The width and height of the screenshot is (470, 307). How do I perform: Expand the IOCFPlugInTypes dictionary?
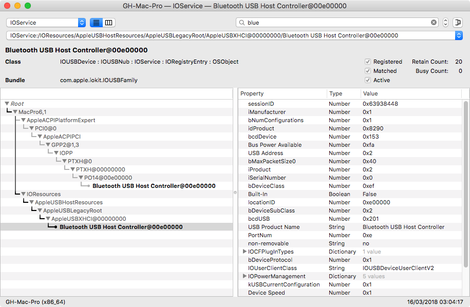click(x=245, y=252)
